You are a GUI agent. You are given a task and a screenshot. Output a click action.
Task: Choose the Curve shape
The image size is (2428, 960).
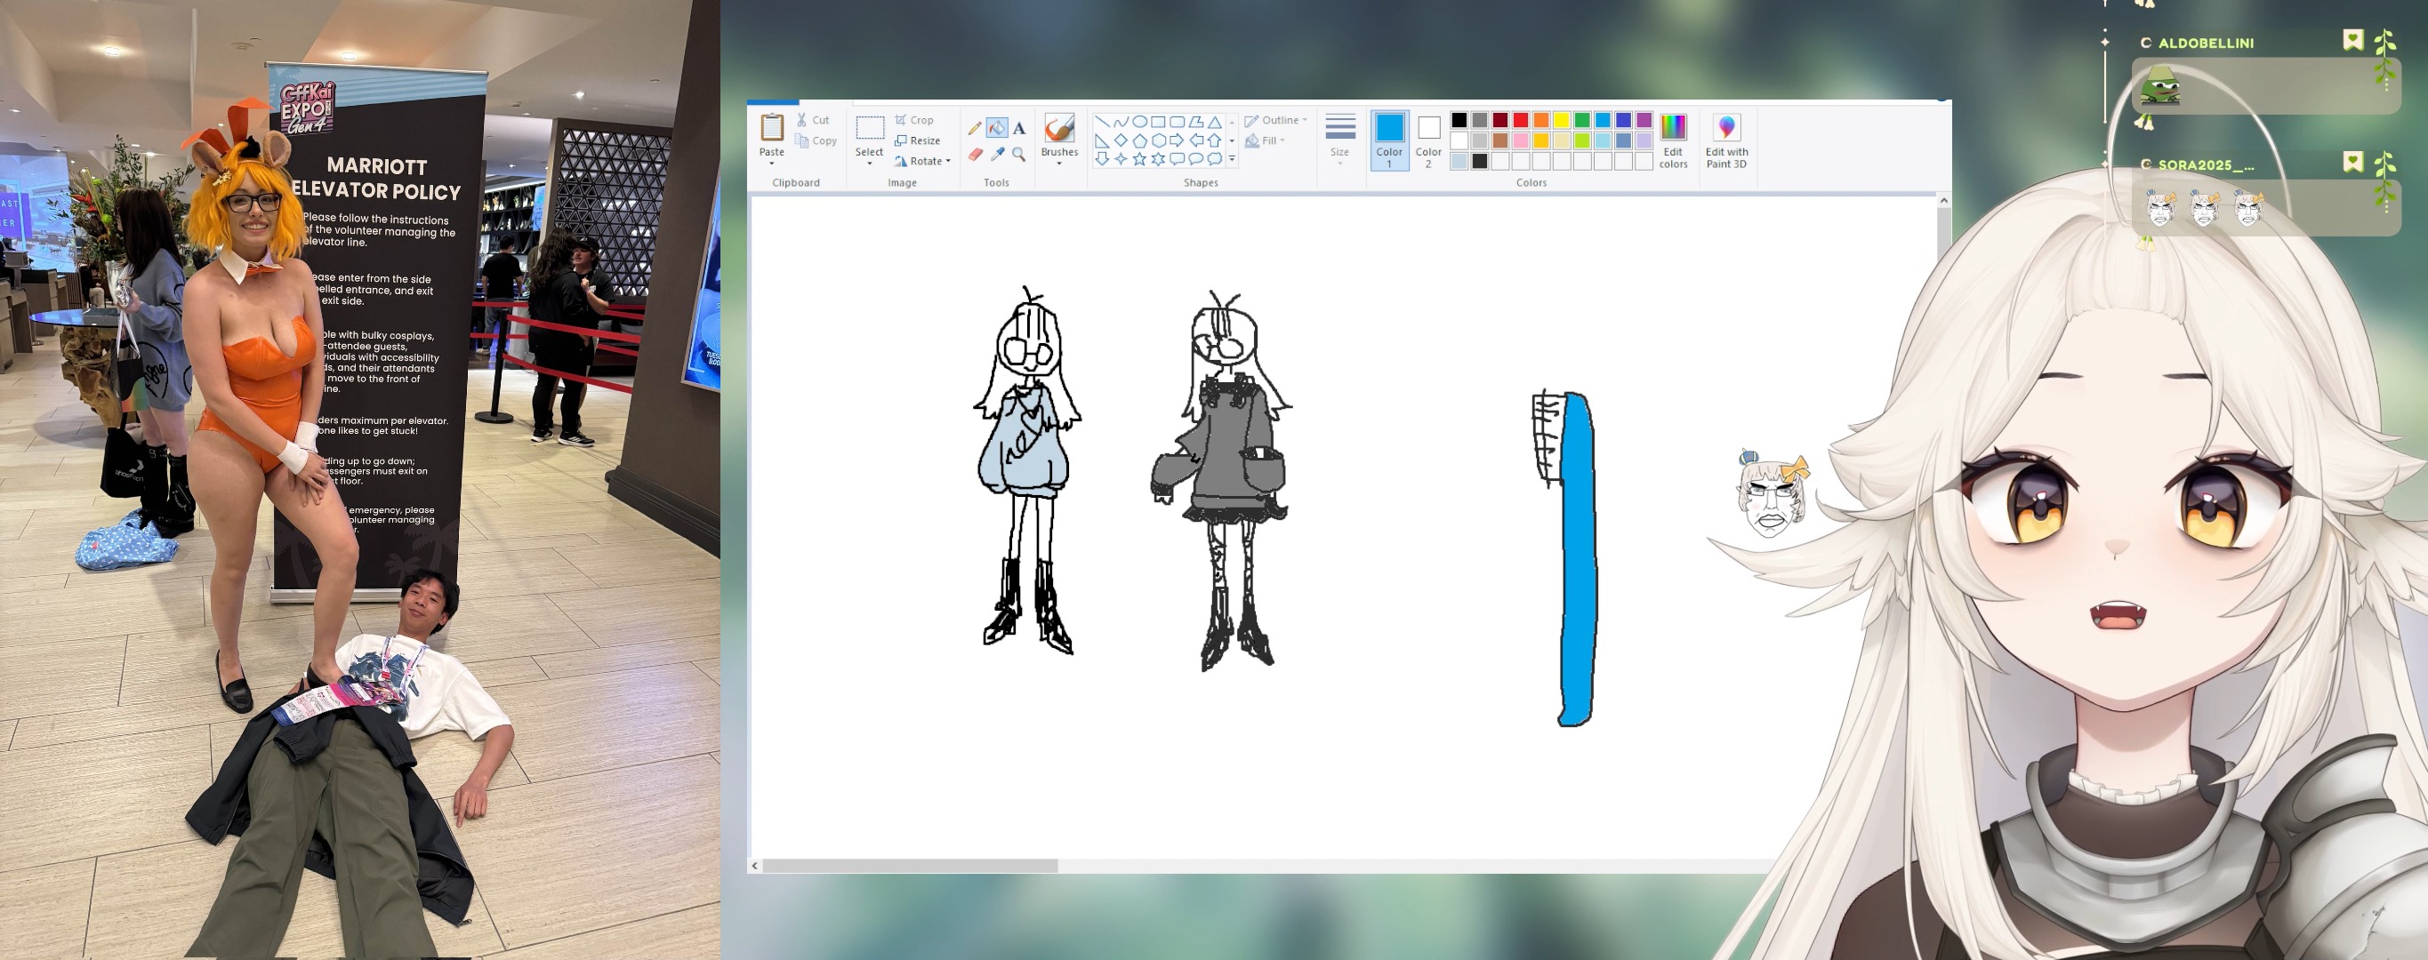click(1120, 122)
